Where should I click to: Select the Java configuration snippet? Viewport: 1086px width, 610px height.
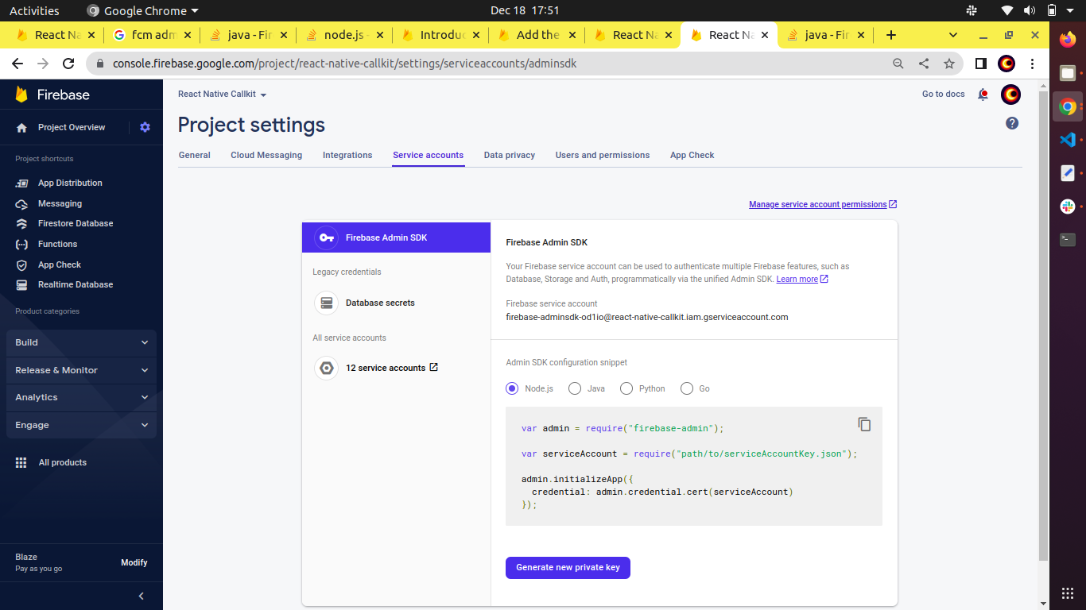coord(575,388)
